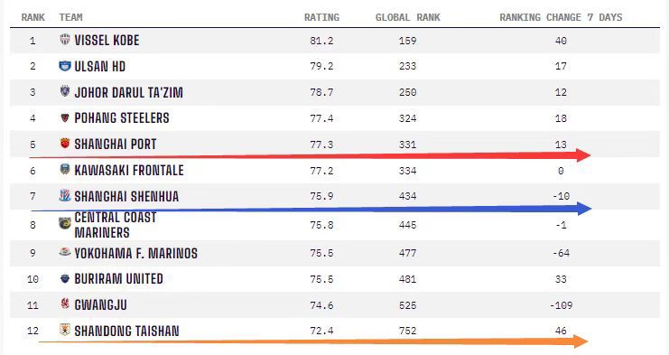The image size is (669, 355).
Task: Select the Yokohama F. Marinos crest
Action: pyautogui.click(x=65, y=252)
